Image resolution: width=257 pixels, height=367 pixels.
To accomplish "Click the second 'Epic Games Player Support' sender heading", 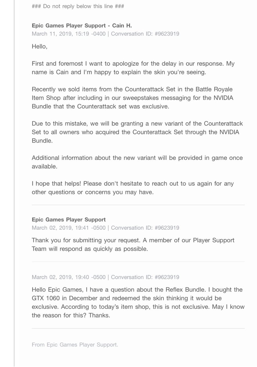I will [x=69, y=220].
